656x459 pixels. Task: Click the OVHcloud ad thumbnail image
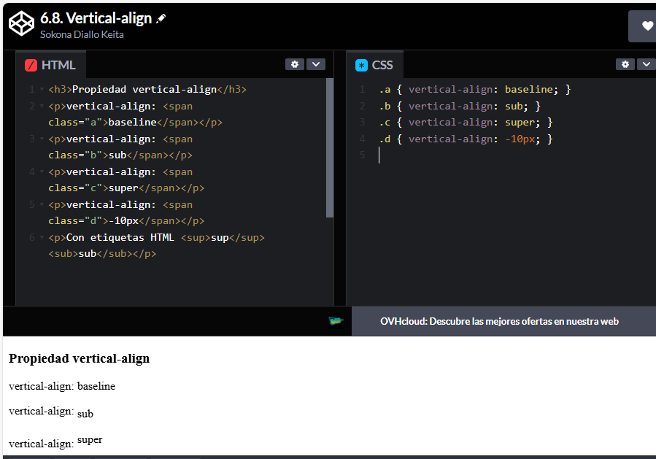pyautogui.click(x=336, y=321)
